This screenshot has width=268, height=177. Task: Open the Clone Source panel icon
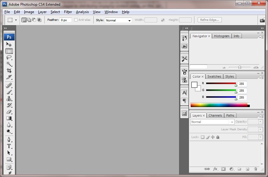coord(185,80)
